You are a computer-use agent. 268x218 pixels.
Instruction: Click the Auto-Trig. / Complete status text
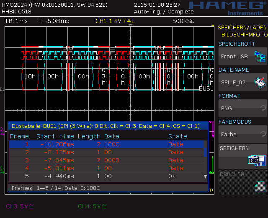164,12
